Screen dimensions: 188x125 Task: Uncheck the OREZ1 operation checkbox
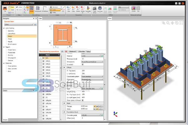pyautogui.click(x=44, y=61)
